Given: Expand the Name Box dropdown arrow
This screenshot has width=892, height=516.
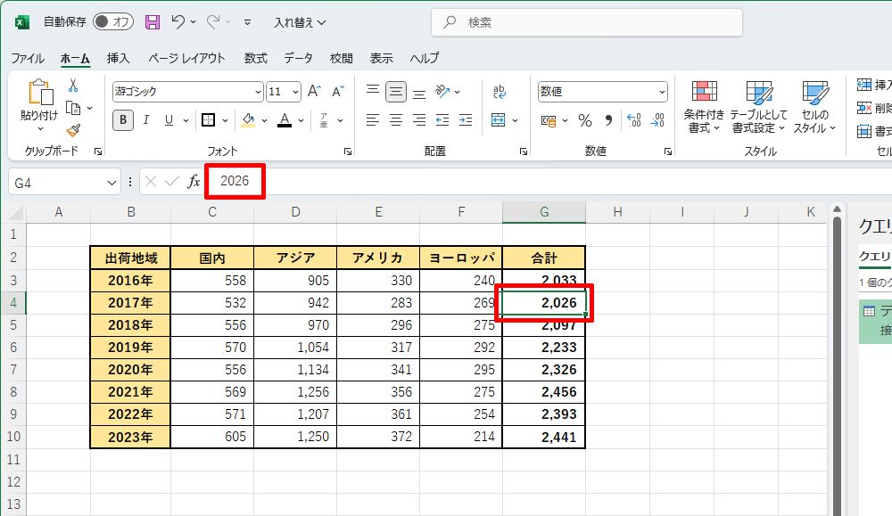Looking at the screenshot, I should point(111,182).
